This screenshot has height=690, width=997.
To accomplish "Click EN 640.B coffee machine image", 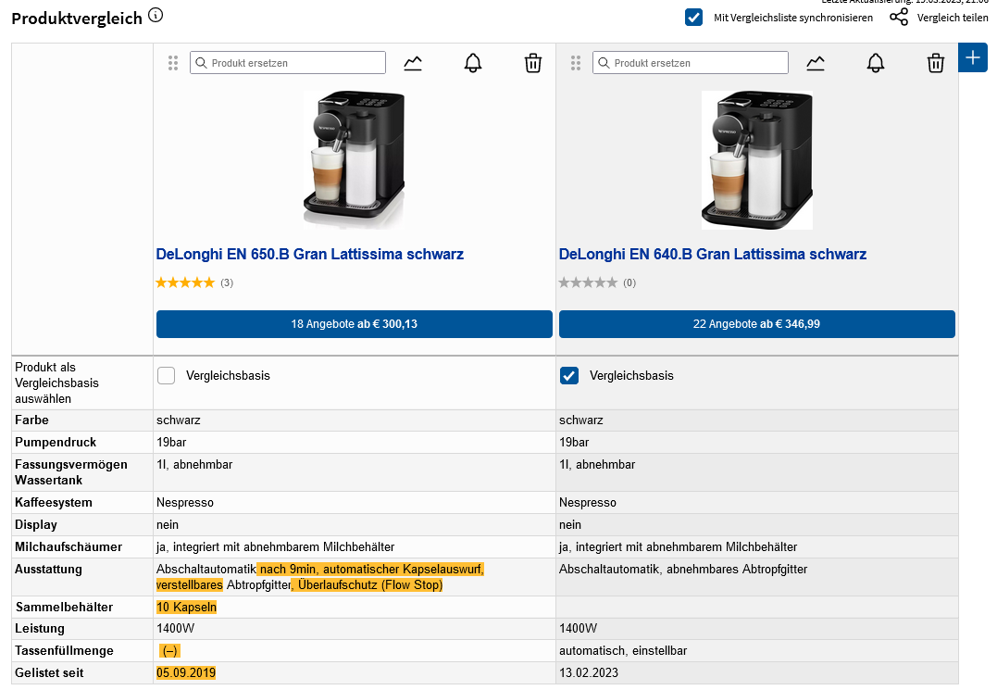I will (756, 160).
